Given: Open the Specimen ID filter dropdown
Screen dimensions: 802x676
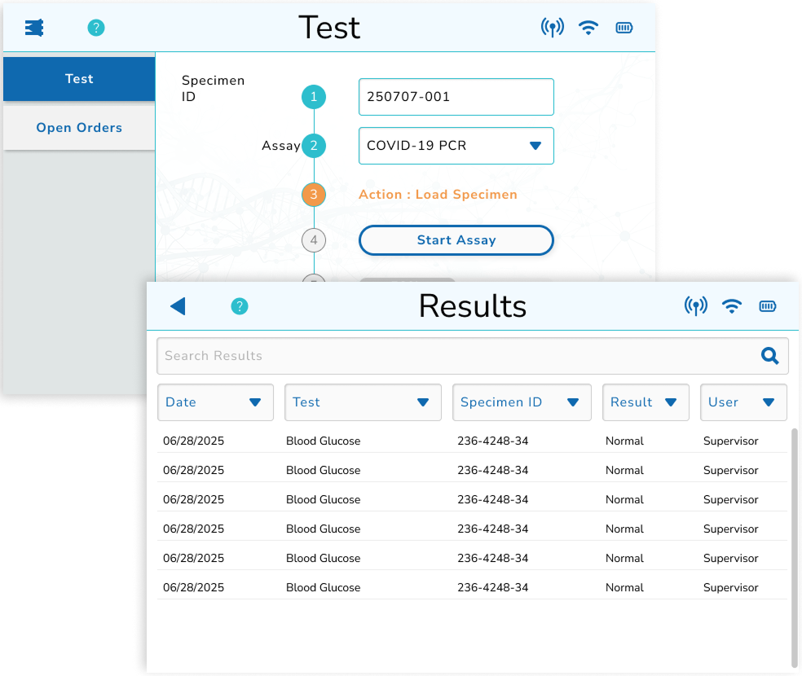Looking at the screenshot, I should pyautogui.click(x=522, y=402).
